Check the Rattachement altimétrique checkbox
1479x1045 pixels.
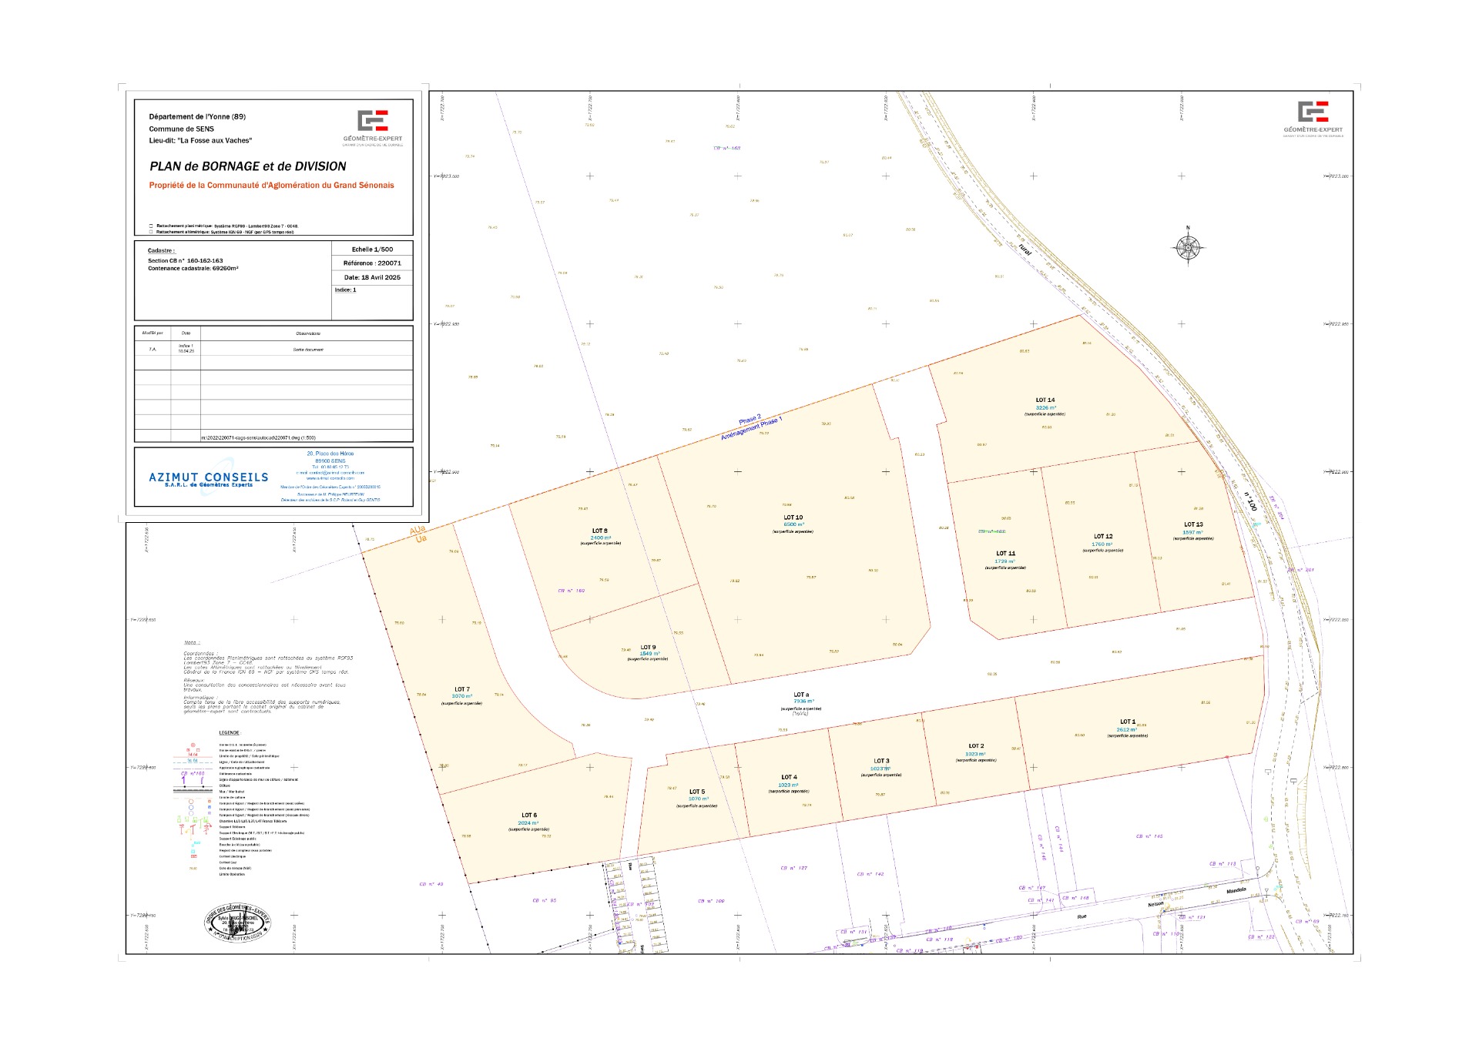(151, 232)
